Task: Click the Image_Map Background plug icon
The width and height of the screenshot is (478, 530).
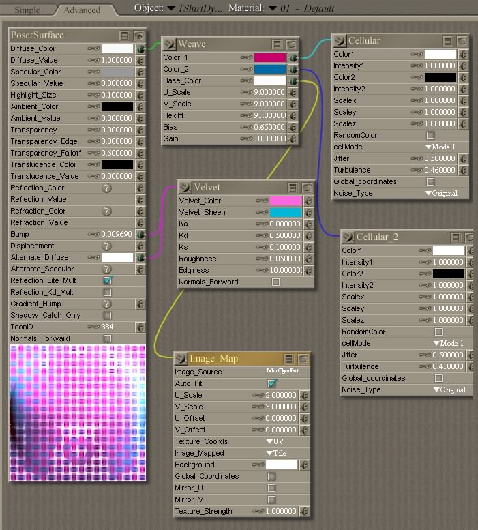Action: (x=304, y=465)
